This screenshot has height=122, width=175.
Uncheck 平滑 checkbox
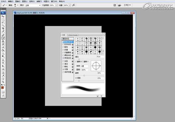63,69
